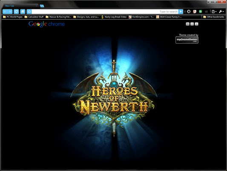This screenshot has width=227, height=171.
Task: Open the FontEmpire.com bookmark
Action: 141,17
